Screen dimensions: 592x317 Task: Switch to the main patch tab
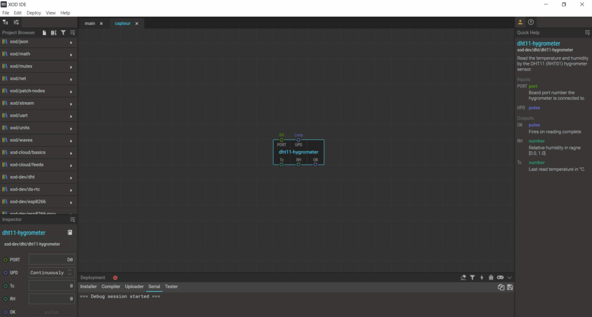90,23
